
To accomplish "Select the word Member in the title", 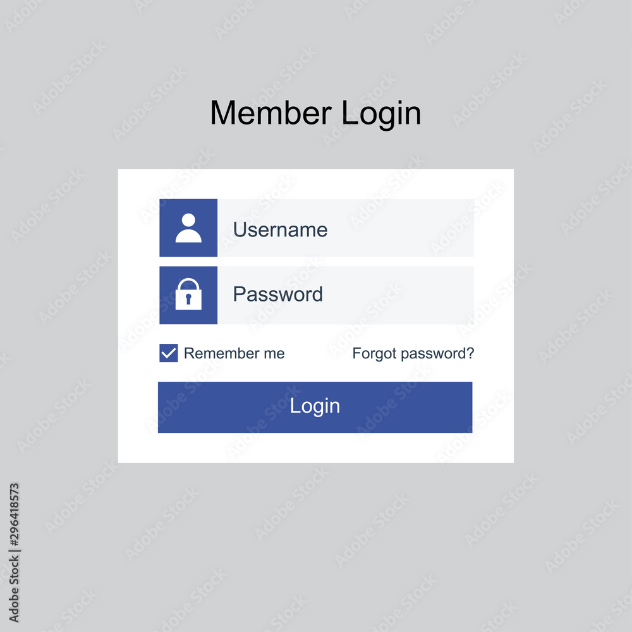I will pyautogui.click(x=270, y=113).
